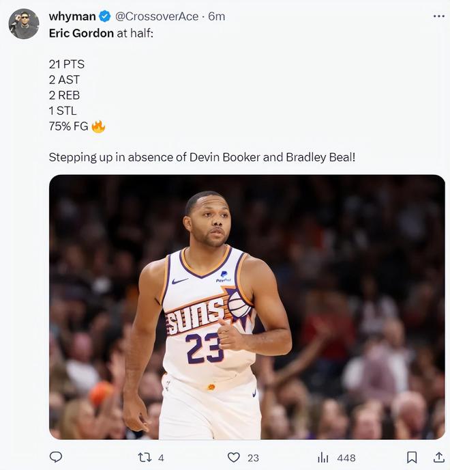Repost the tweet using the retweet icon

pyautogui.click(x=145, y=457)
